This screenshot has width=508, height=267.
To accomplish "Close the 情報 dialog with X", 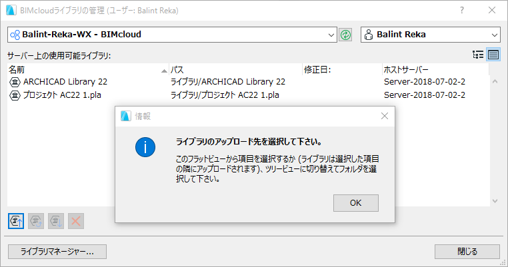I will coord(385,116).
